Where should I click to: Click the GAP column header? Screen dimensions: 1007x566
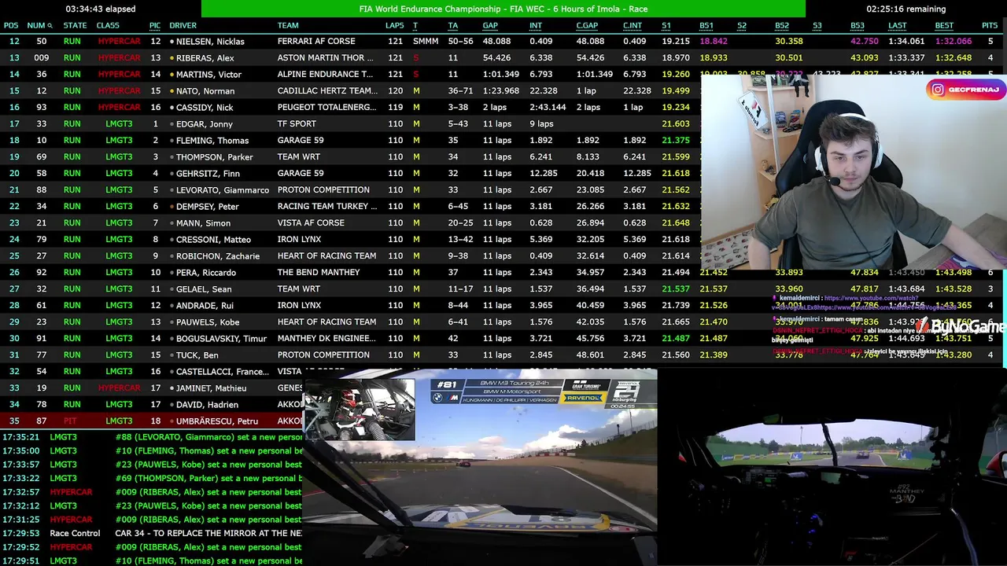490,26
